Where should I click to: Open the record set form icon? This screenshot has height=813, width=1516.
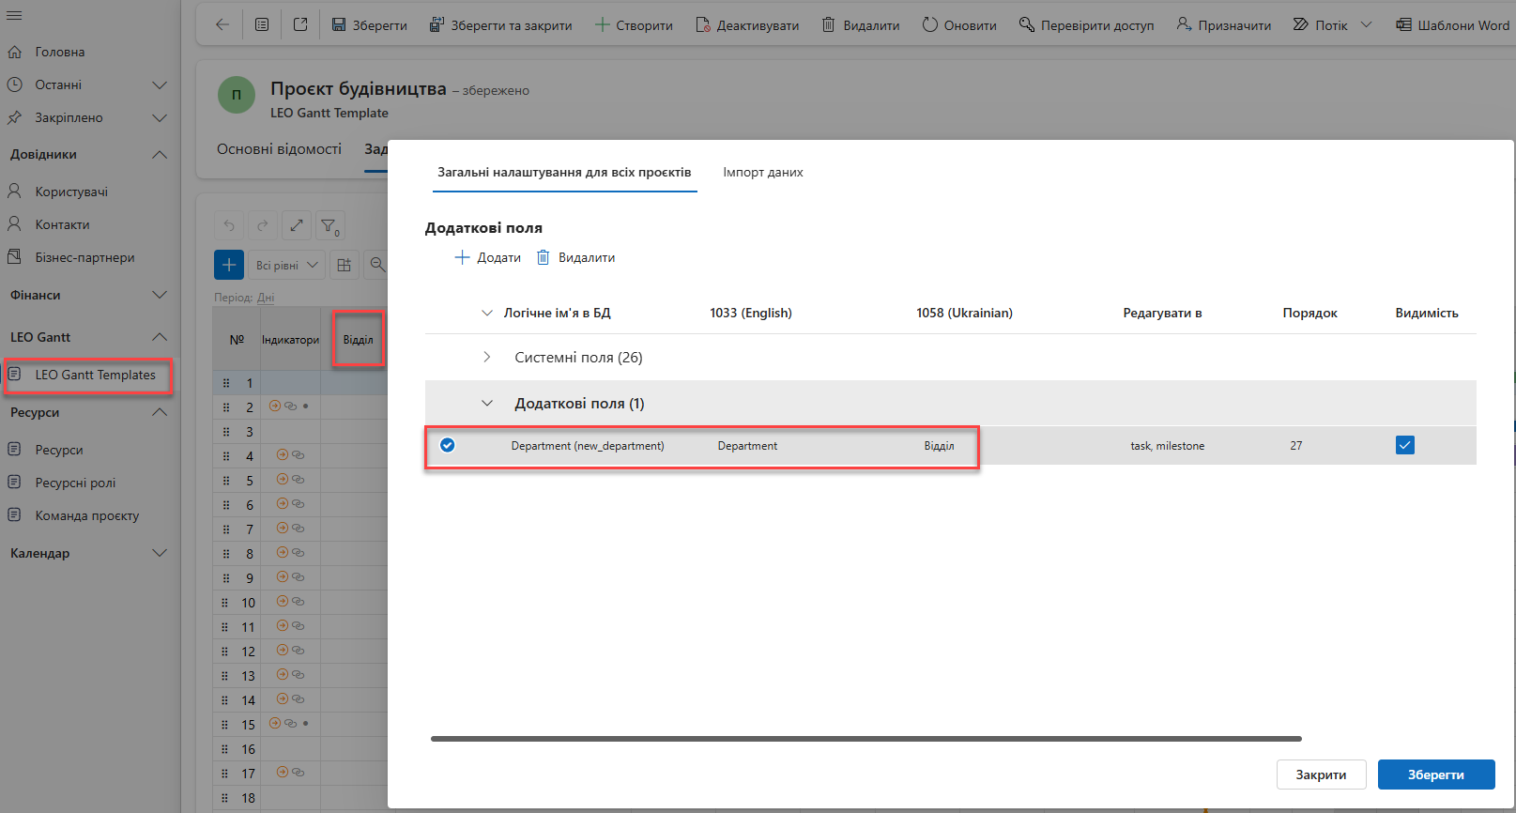[262, 25]
